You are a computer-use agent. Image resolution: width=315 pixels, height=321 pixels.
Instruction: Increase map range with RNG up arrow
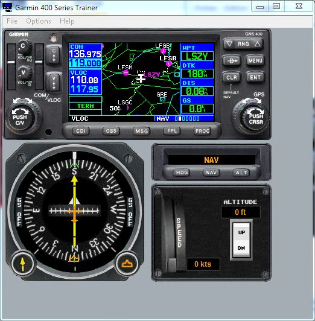[x=257, y=44]
